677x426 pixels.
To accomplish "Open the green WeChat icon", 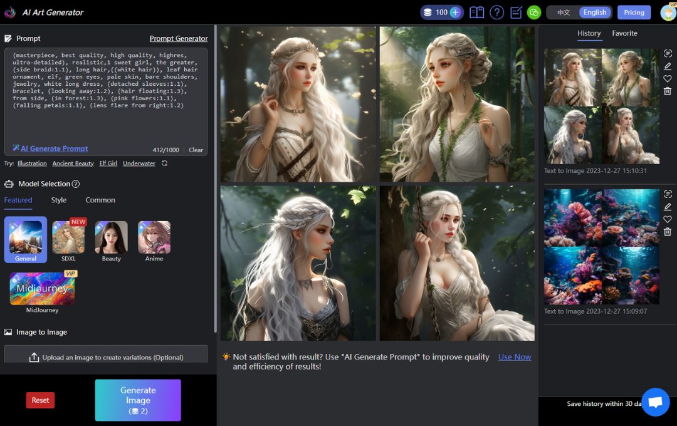I will tap(534, 13).
